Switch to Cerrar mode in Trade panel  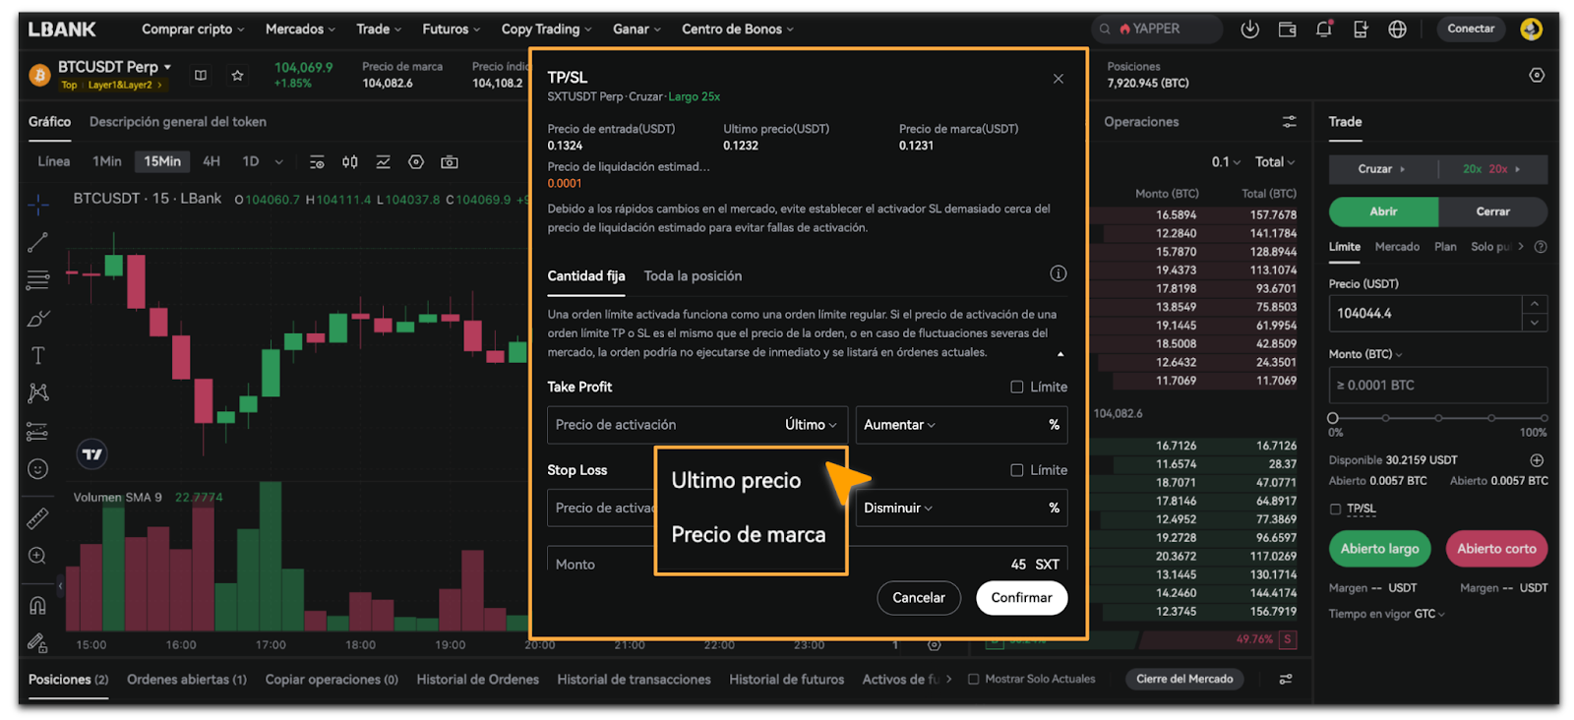[1492, 211]
